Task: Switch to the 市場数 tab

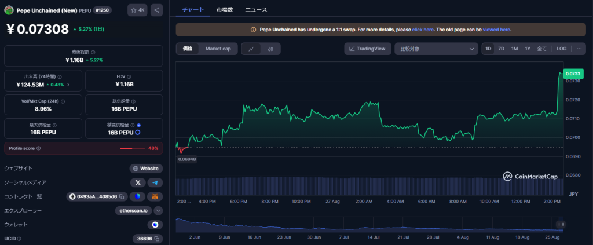Action: tap(225, 10)
